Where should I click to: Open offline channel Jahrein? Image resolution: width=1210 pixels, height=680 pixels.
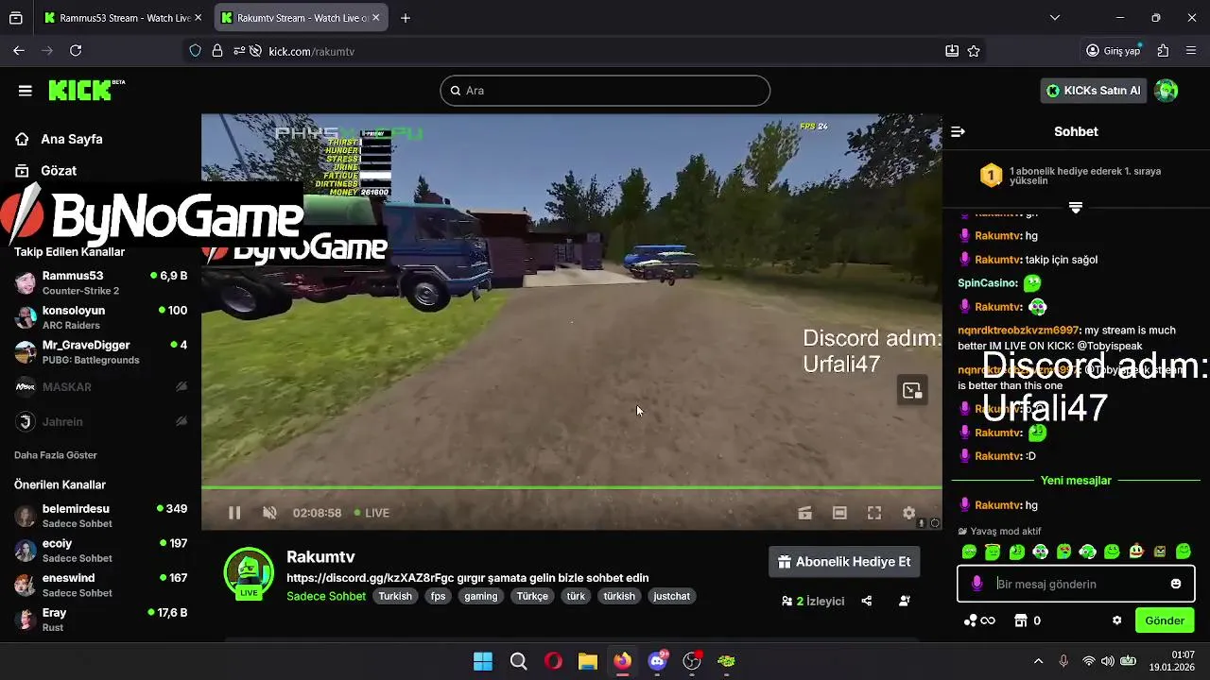pyautogui.click(x=100, y=422)
